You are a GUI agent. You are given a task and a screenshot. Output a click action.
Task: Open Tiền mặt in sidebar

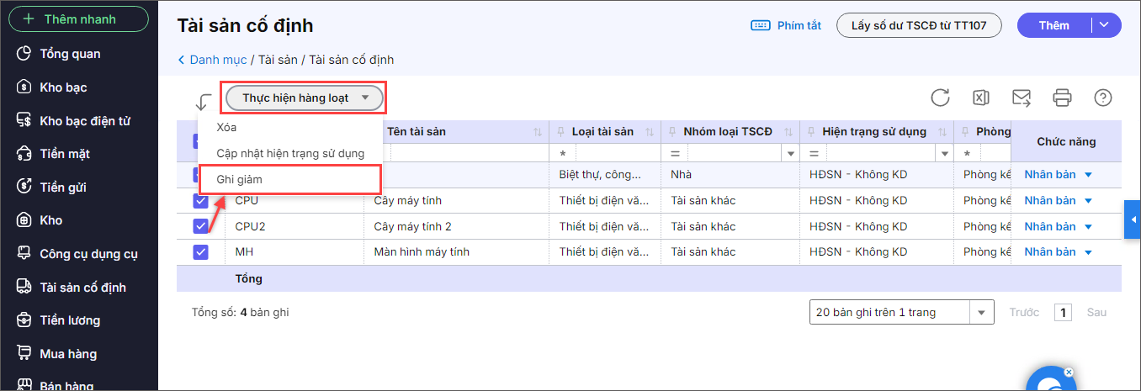(65, 154)
